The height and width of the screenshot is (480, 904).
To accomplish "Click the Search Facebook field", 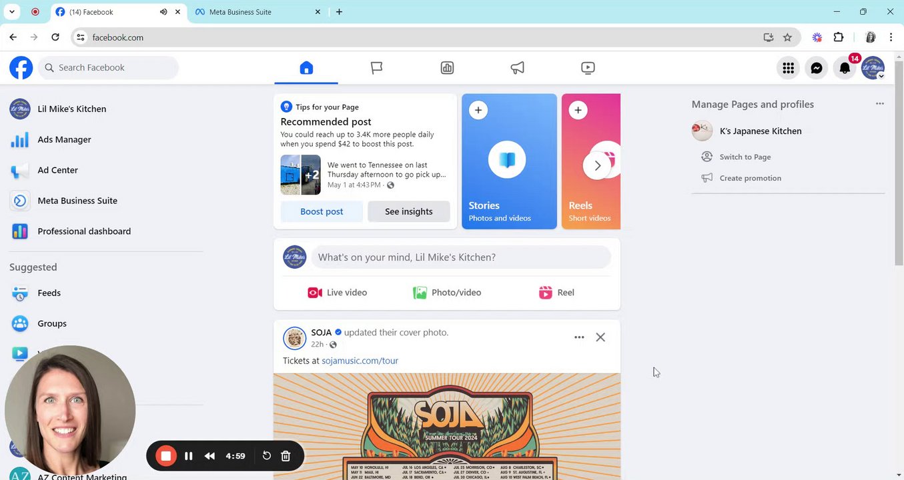I will pyautogui.click(x=108, y=67).
